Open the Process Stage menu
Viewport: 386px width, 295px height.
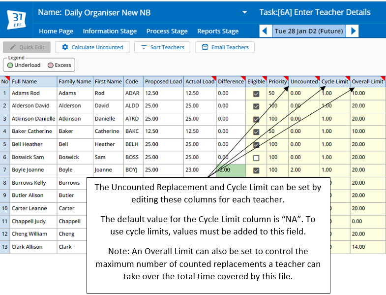pos(167,31)
